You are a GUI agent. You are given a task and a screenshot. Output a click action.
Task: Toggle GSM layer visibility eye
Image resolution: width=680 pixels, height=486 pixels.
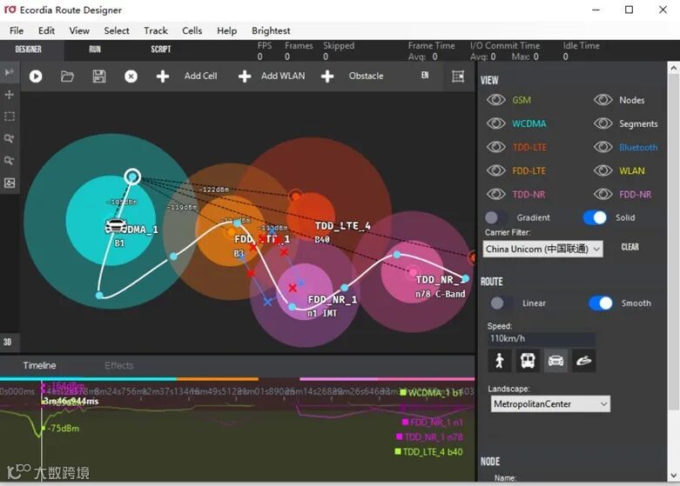[495, 100]
